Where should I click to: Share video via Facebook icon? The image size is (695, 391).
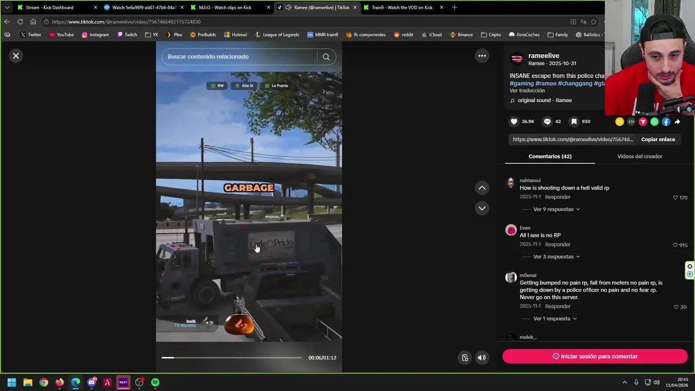[666, 122]
